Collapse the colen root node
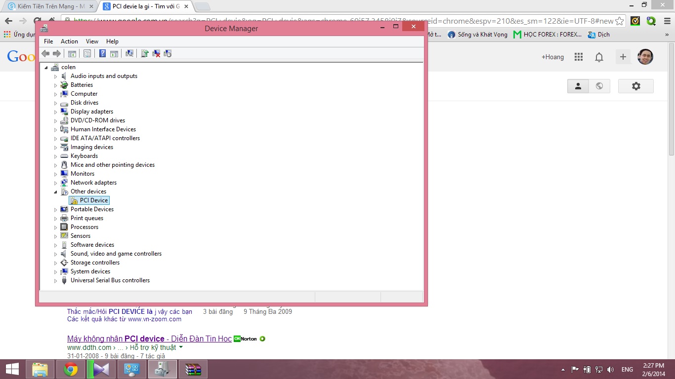The width and height of the screenshot is (675, 379). pyautogui.click(x=46, y=68)
